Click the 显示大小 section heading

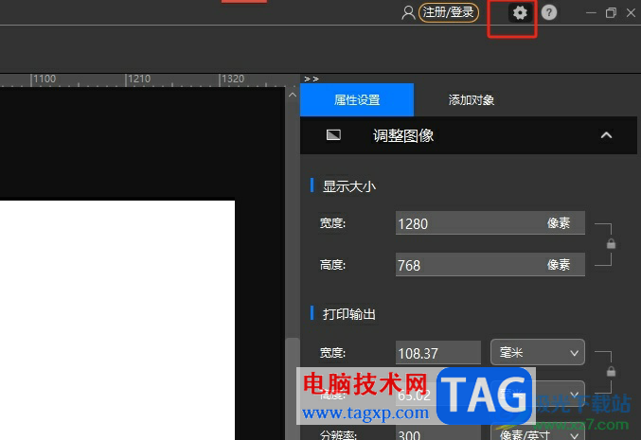coord(348,186)
